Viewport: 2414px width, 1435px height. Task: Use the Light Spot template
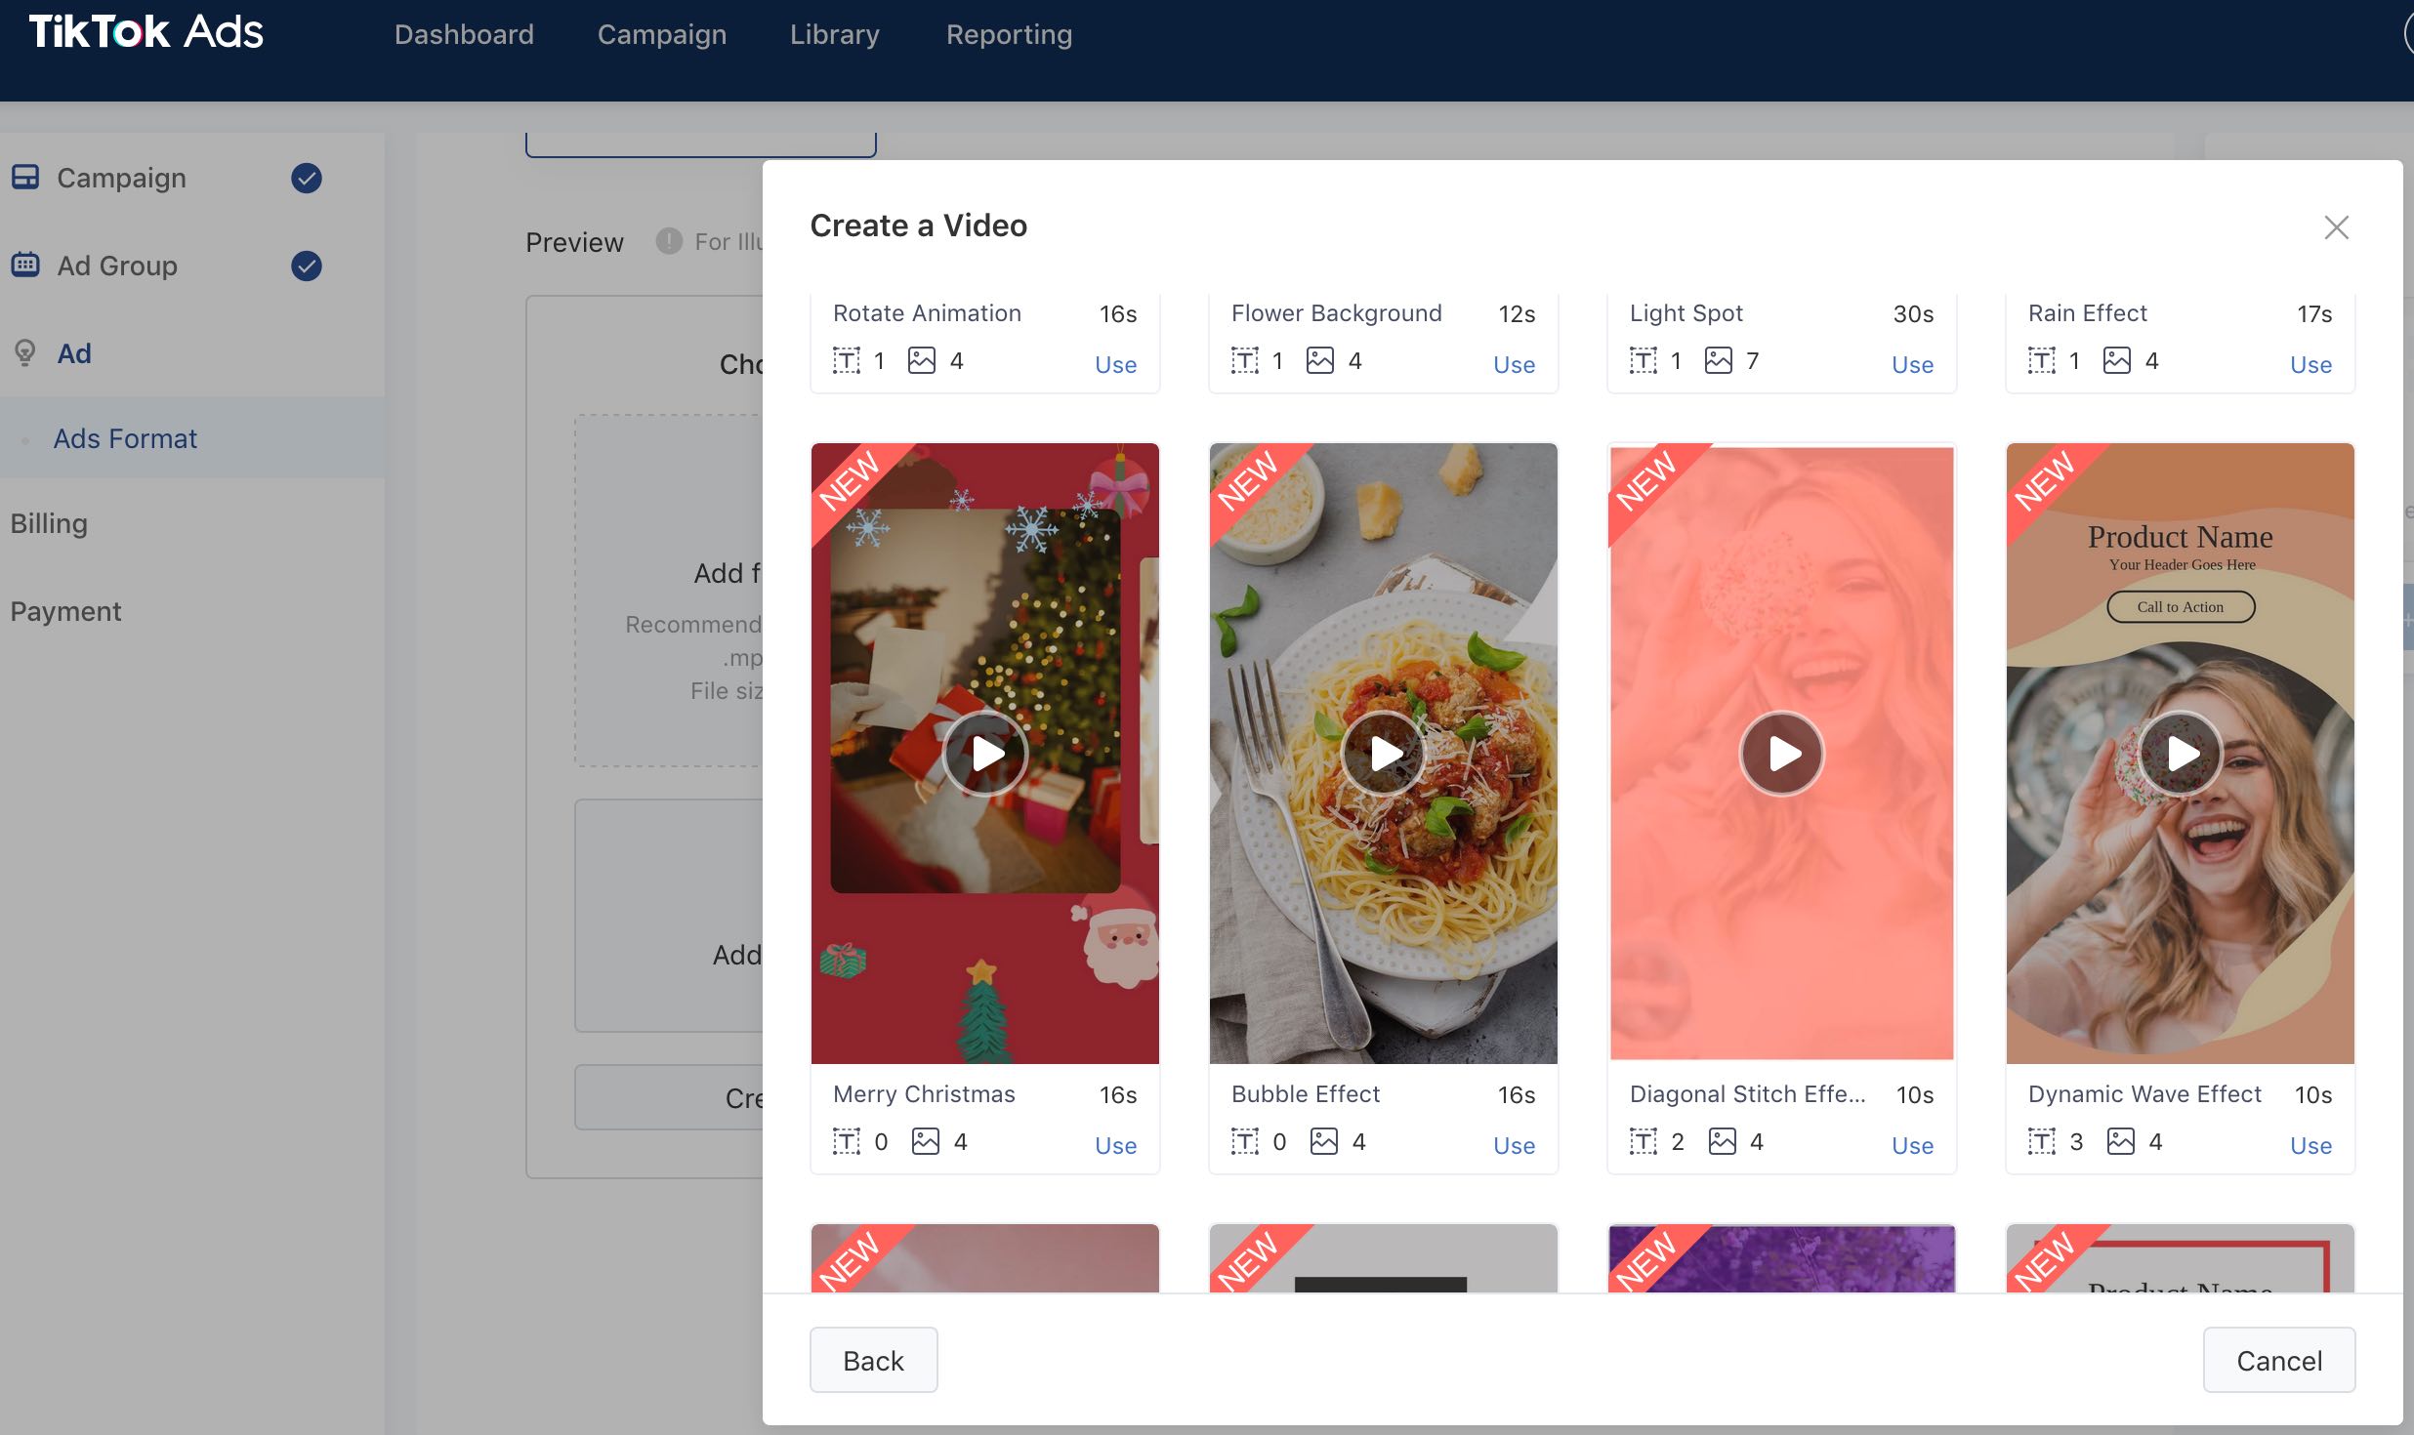1912,365
